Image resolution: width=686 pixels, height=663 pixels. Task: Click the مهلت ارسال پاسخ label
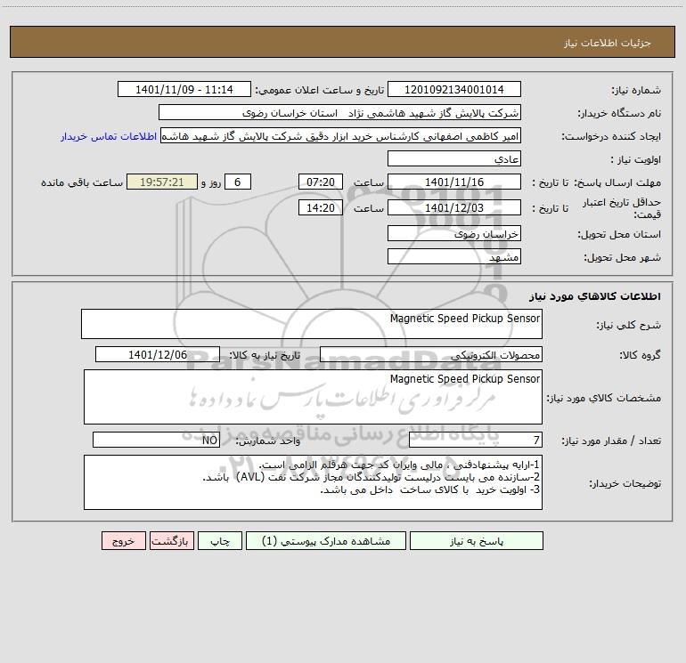tap(617, 182)
